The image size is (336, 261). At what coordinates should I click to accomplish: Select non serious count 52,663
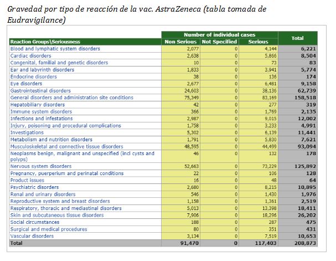coord(192,166)
